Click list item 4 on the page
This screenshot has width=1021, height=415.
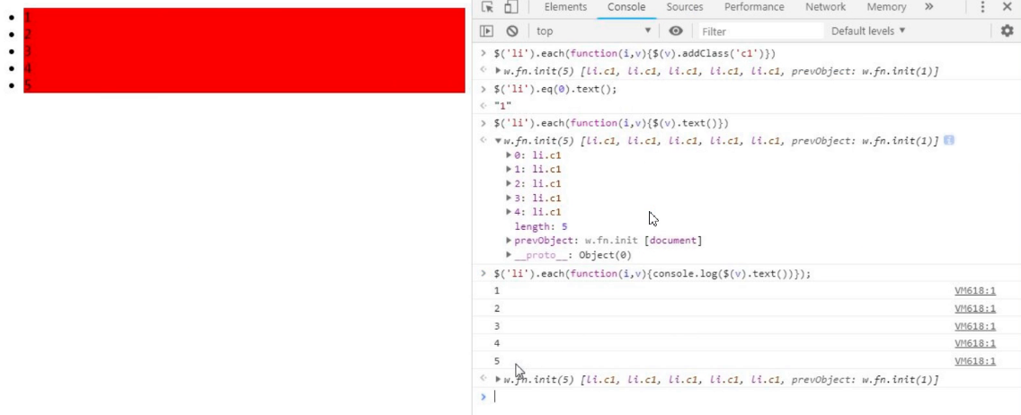[244, 67]
